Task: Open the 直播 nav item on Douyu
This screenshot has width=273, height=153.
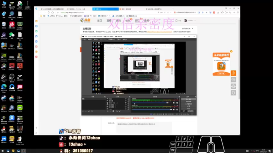Action: (109, 20)
